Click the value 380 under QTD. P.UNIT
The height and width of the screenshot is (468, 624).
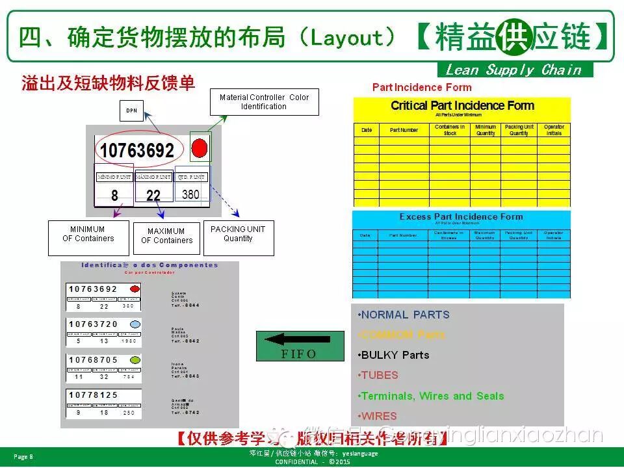[190, 194]
